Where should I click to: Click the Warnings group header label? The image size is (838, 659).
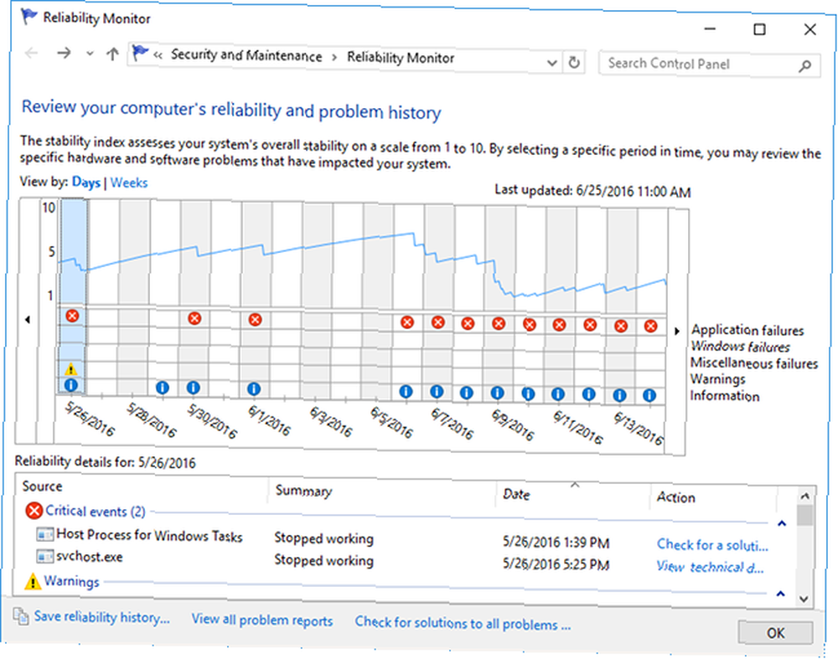click(x=71, y=581)
